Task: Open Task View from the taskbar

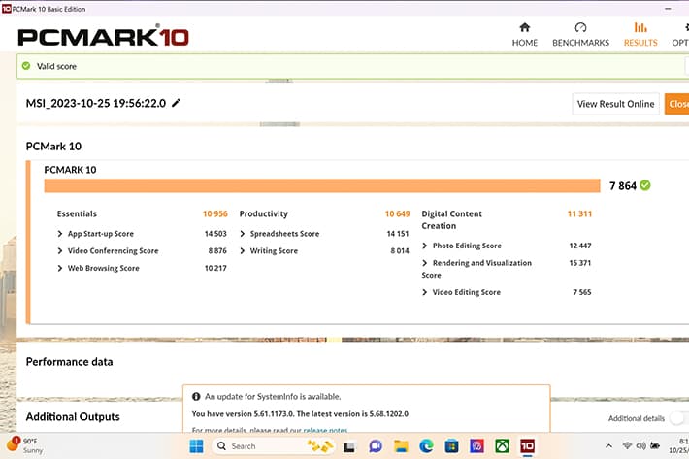Action: click(x=349, y=446)
